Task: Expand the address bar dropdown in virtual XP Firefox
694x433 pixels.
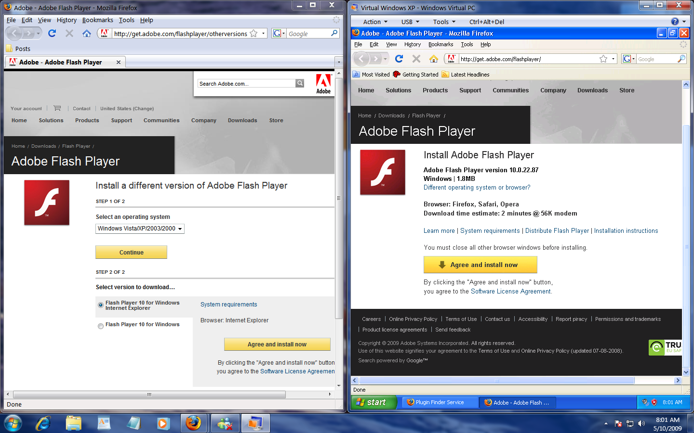Action: click(613, 59)
